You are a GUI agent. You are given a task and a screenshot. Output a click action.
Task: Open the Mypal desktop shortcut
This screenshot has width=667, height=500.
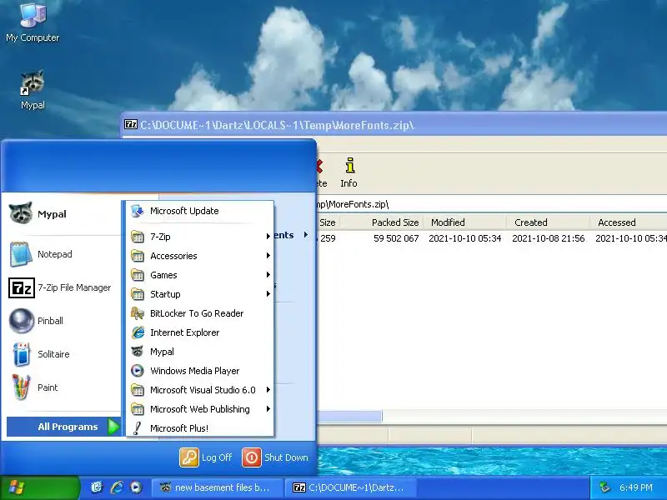click(x=33, y=89)
